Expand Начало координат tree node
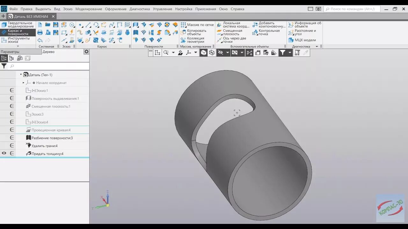 click(24, 83)
